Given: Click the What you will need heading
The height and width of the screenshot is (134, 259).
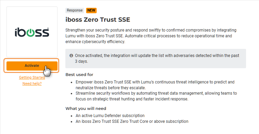Looking at the screenshot, I should (x=86, y=109).
